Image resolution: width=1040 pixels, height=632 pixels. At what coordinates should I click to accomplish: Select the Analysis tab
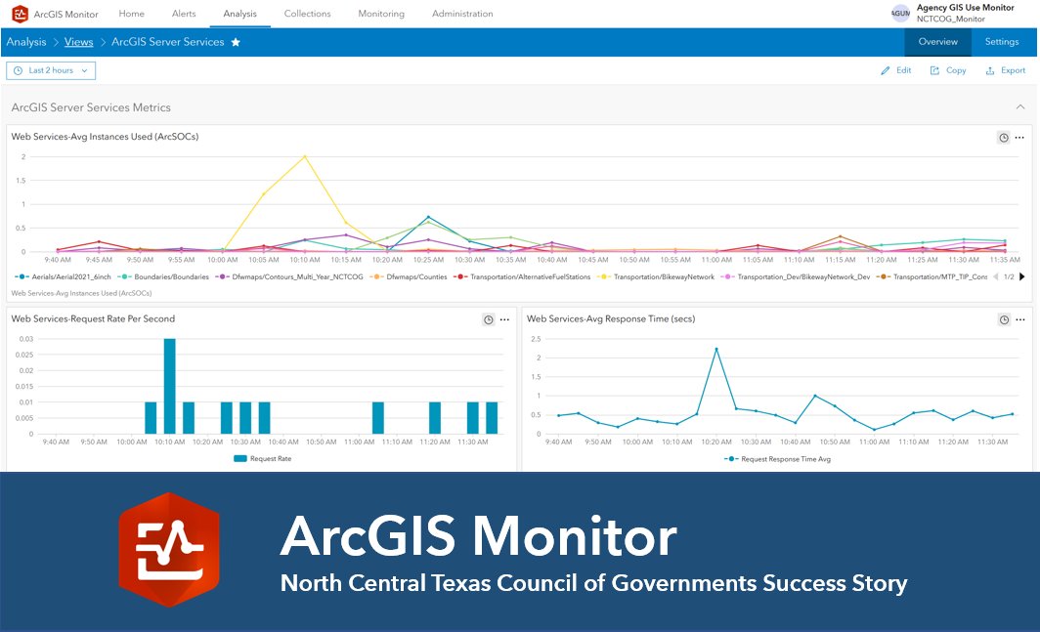[240, 14]
